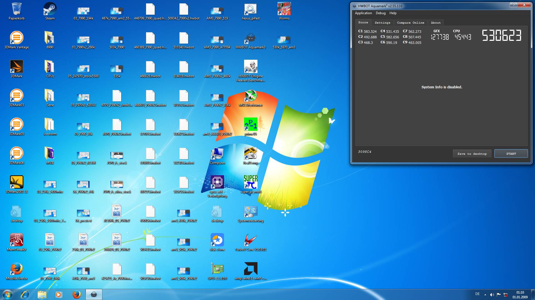Open the Systemsteuerung control panel icon
535x300 pixels.
pyautogui.click(x=251, y=213)
